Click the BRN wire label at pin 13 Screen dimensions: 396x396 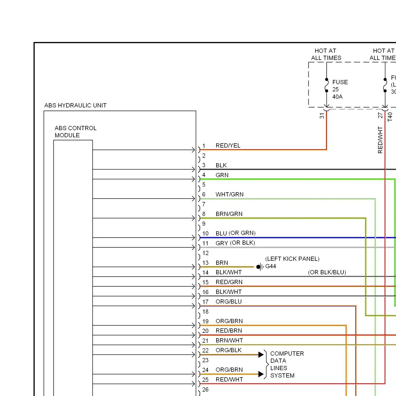pyautogui.click(x=222, y=263)
